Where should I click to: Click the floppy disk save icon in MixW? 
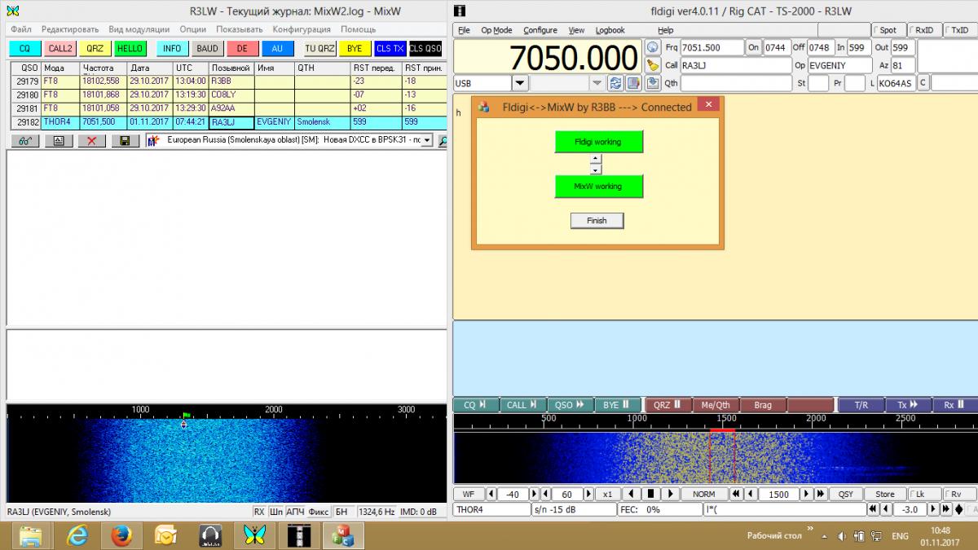(124, 141)
